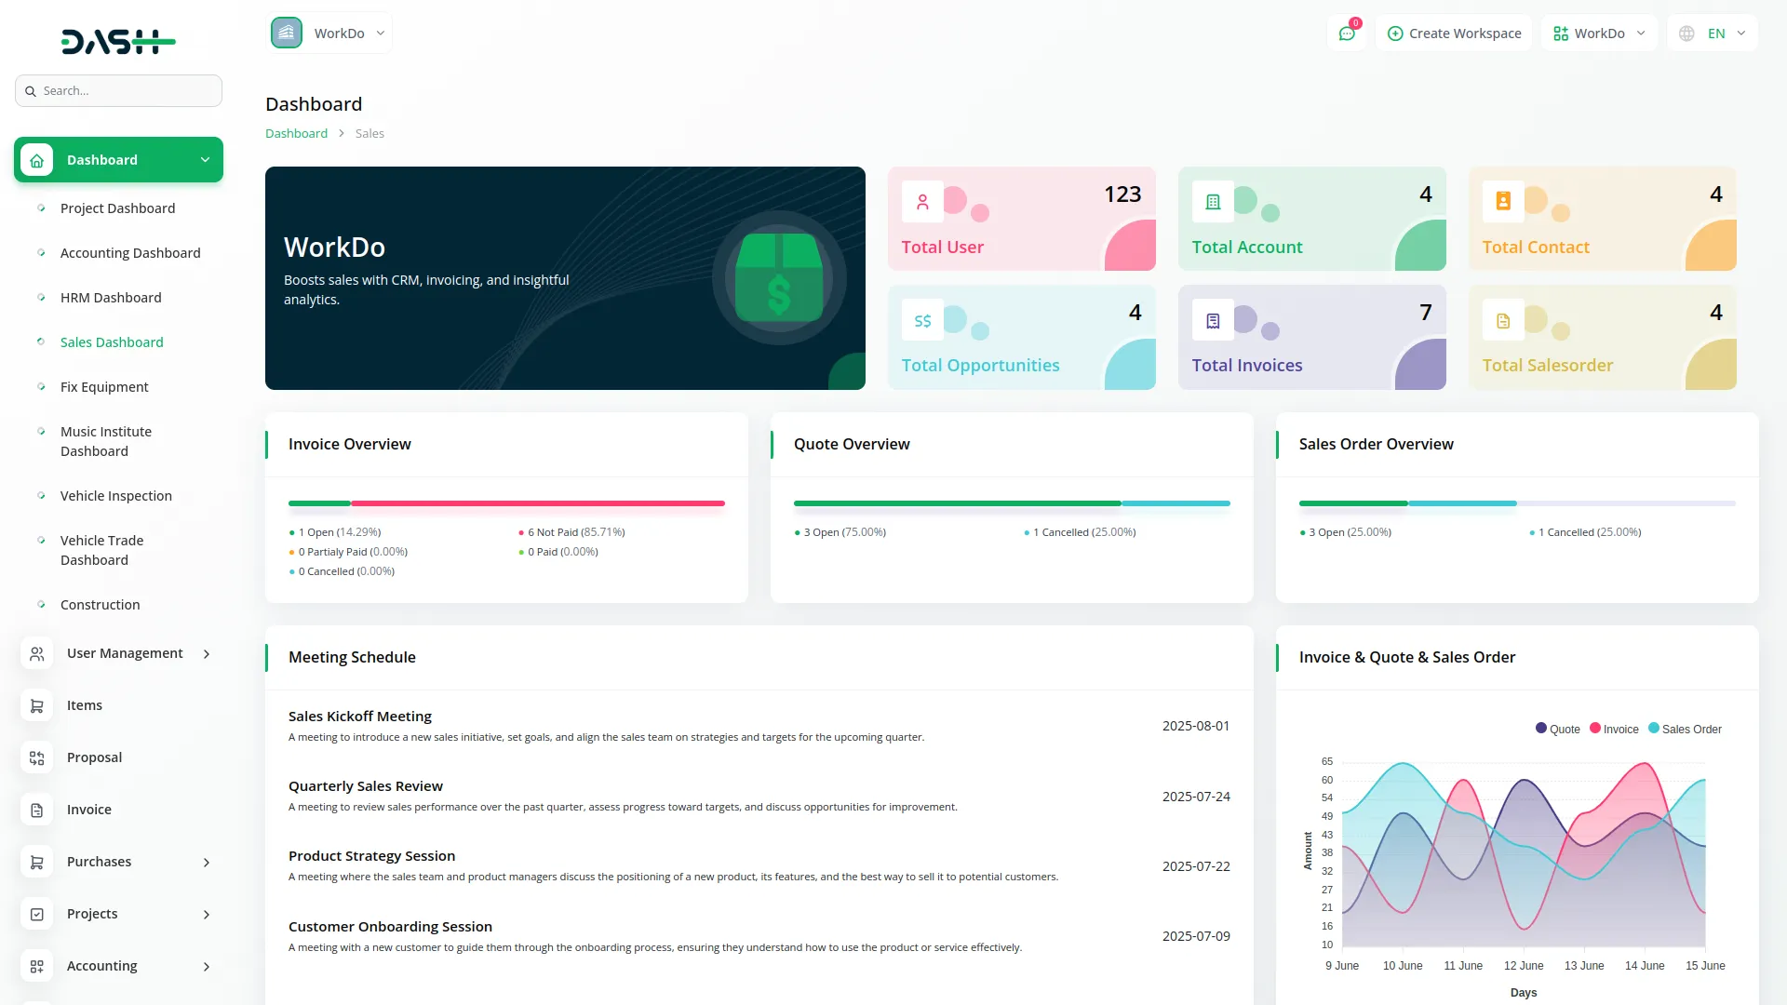The height and width of the screenshot is (1005, 1787).
Task: Open the Proposal grid icon
Action: pyautogui.click(x=36, y=757)
